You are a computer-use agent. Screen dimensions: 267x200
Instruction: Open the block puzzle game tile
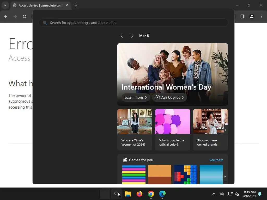click(185, 174)
